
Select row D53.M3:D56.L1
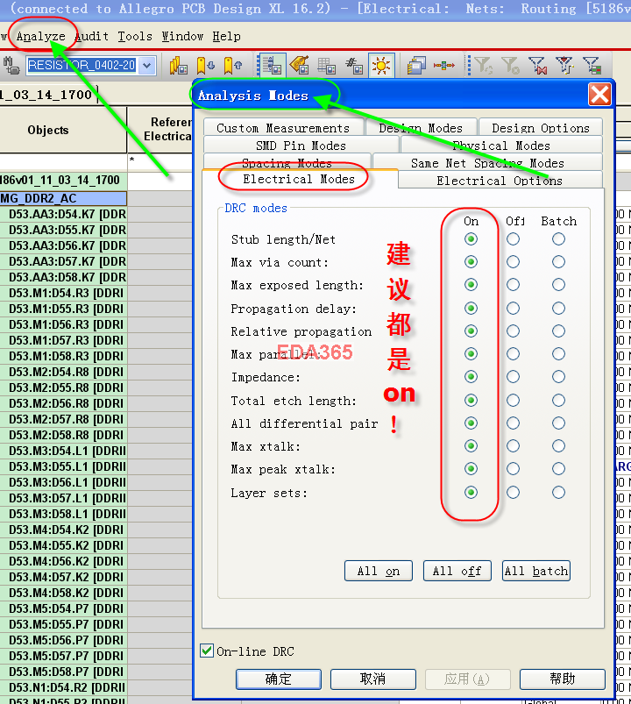point(63,483)
